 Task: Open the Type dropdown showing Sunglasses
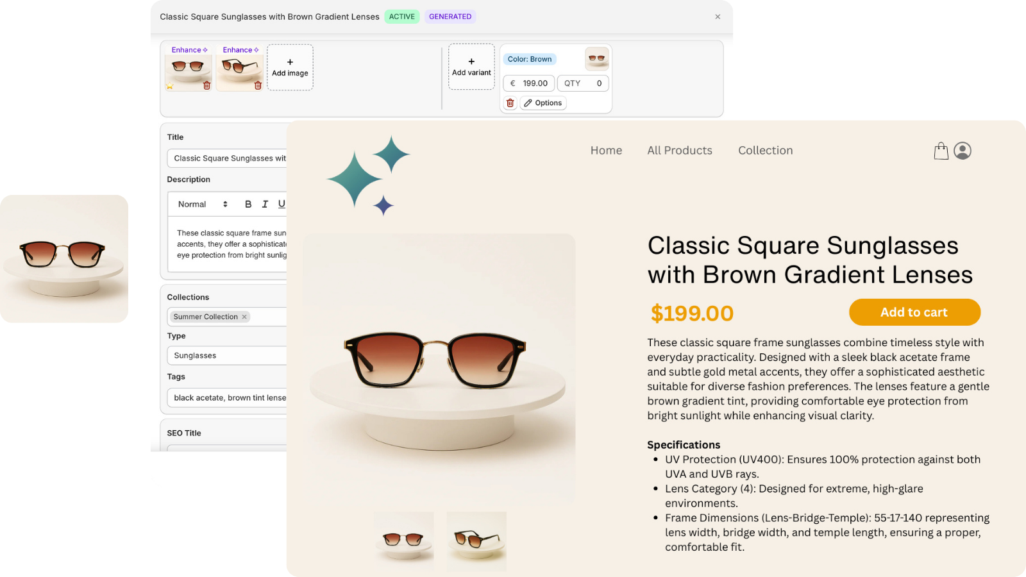click(x=226, y=355)
